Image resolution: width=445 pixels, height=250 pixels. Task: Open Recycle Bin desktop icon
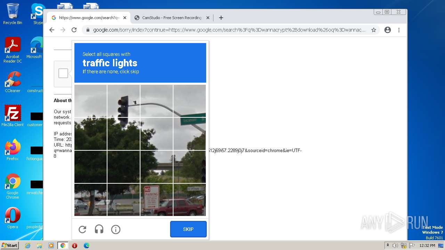(13, 14)
